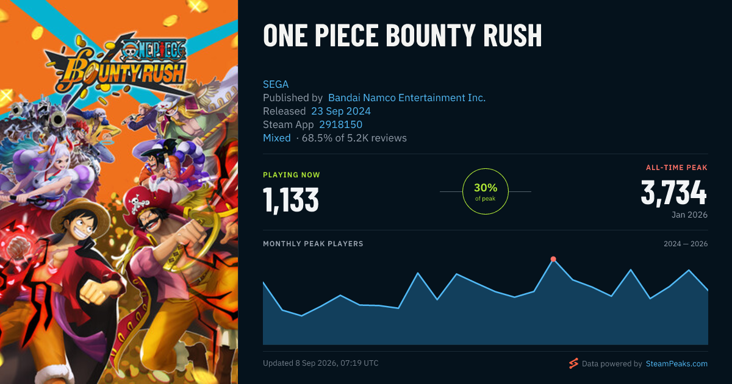Image resolution: width=732 pixels, height=384 pixels.
Task: Click the game title heading
Action: (403, 36)
